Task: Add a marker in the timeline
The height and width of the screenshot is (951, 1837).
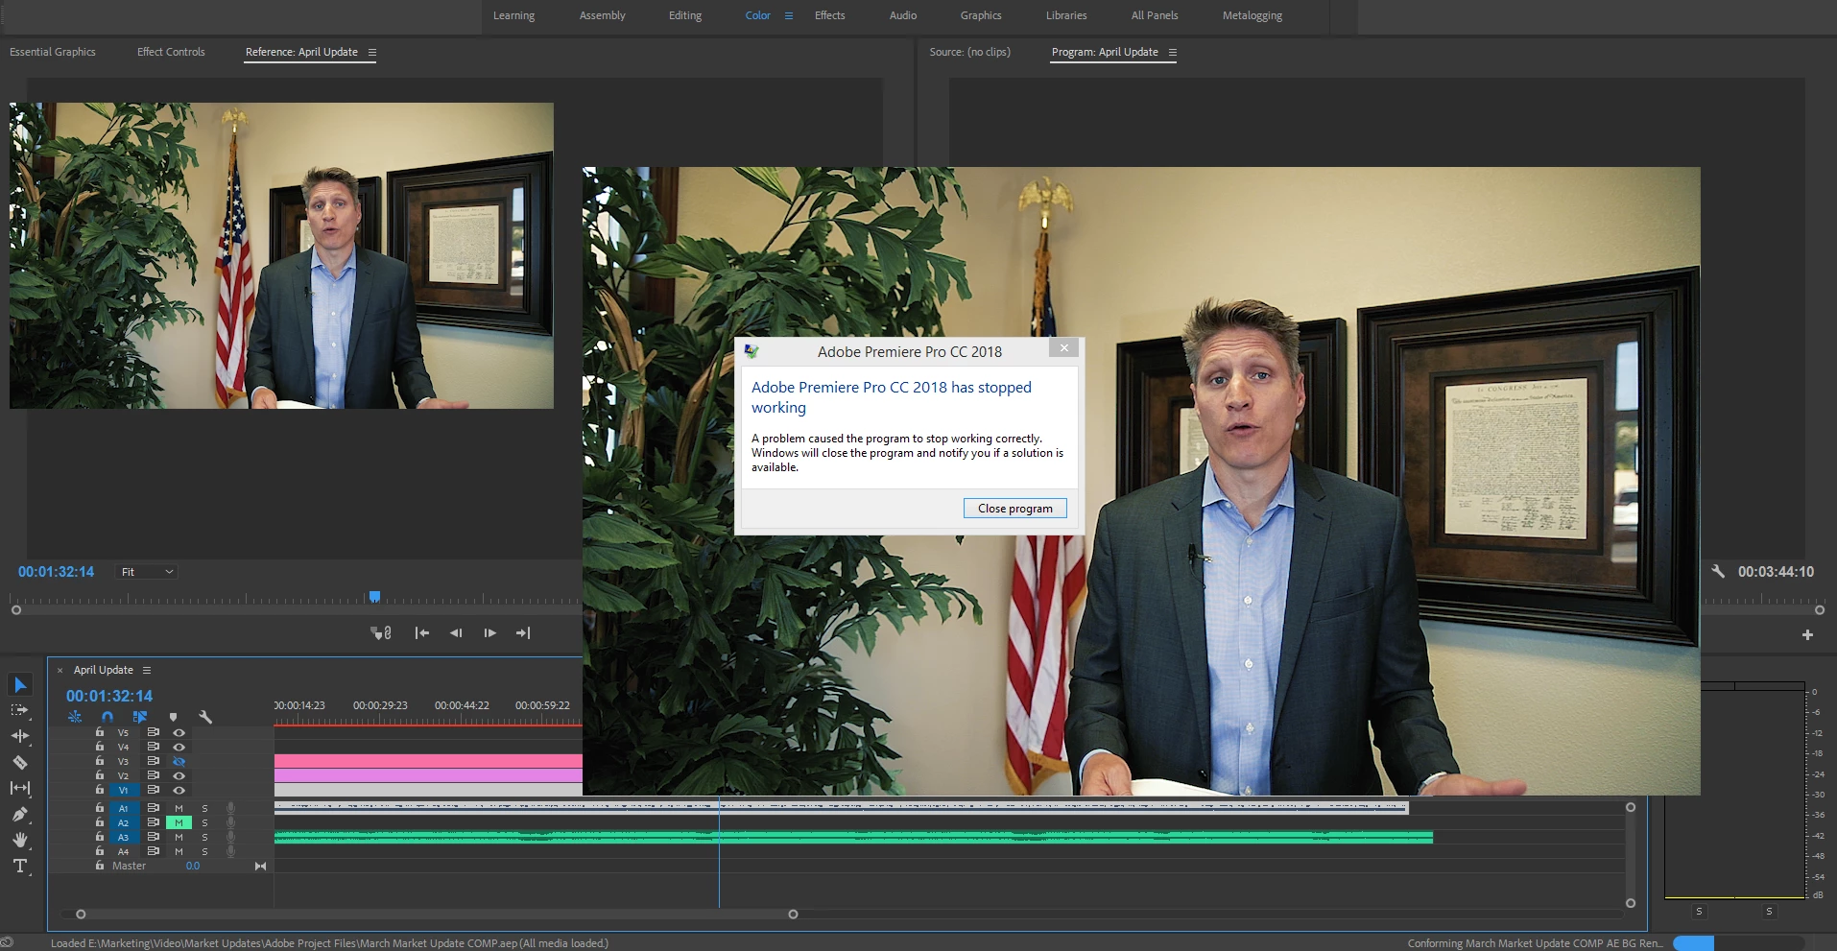Action: [173, 717]
